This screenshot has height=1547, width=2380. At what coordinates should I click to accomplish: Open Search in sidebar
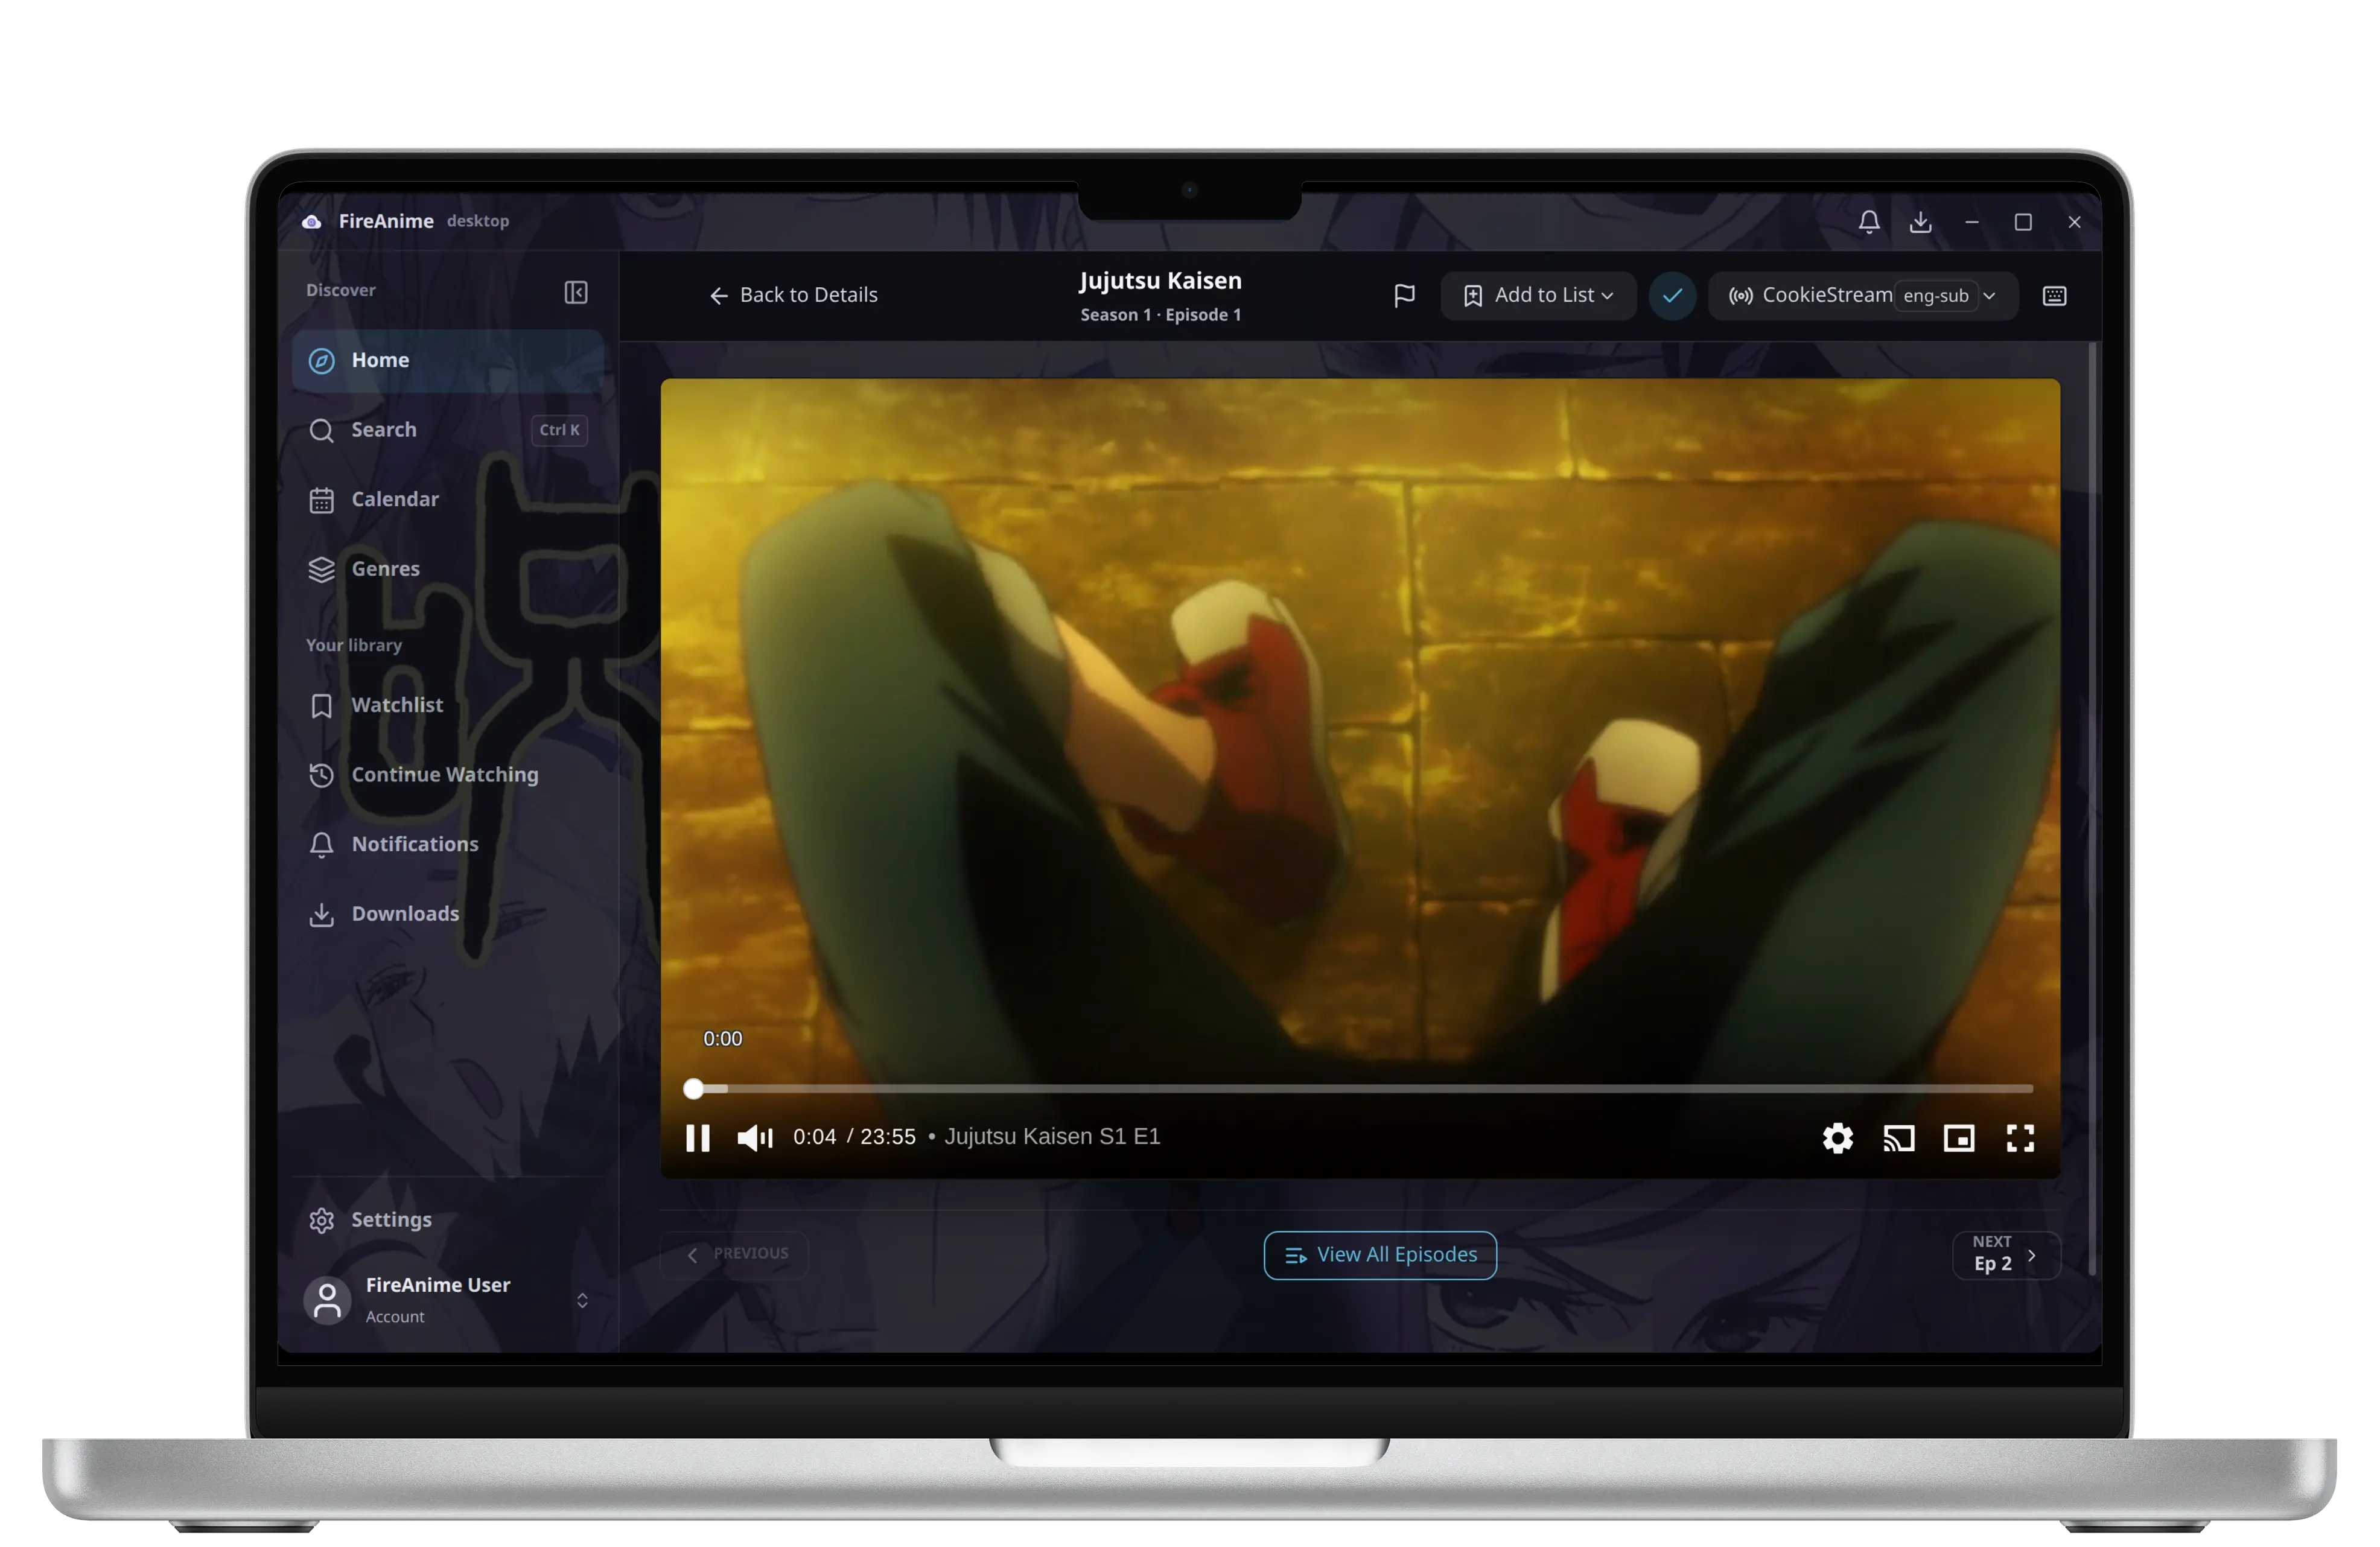(x=448, y=430)
